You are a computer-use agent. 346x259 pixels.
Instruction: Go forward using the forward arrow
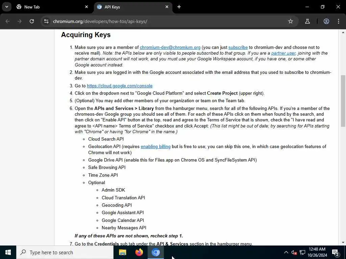pos(19,21)
